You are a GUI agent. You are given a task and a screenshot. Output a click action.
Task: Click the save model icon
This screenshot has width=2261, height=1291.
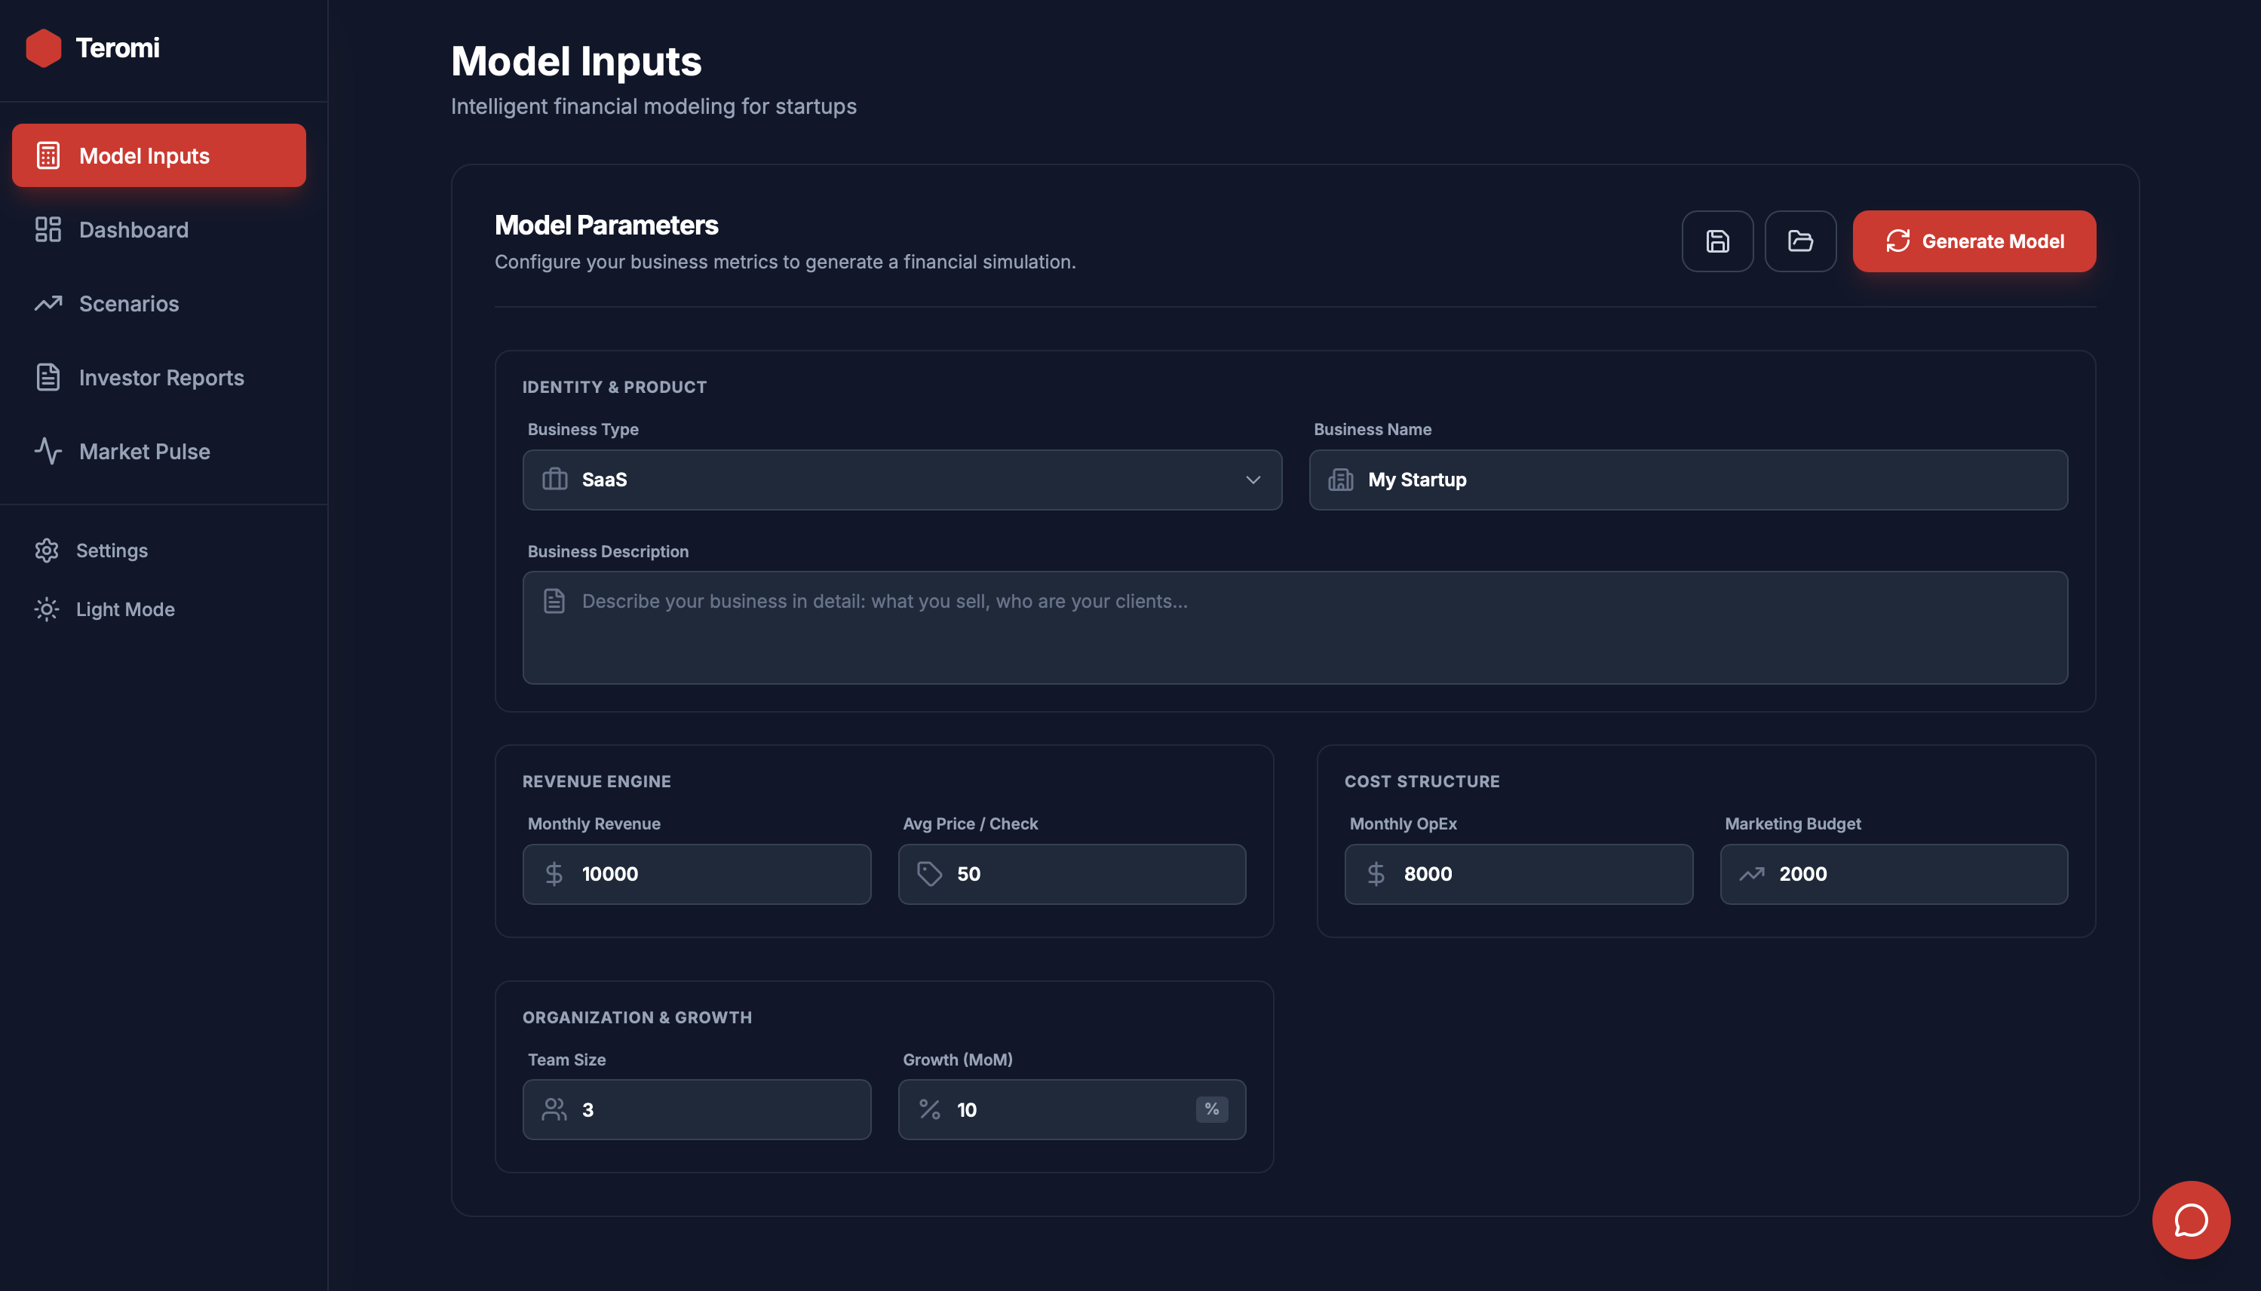[x=1716, y=241]
